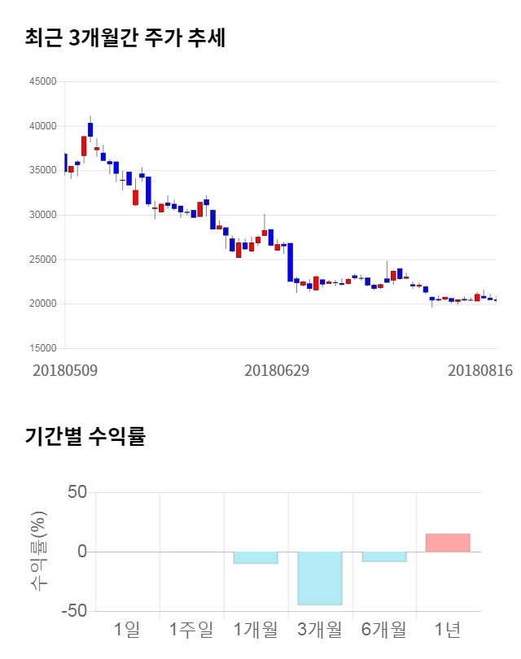521x659 pixels.
Task: Click the 1개월 light blue return bar
Action: 256,557
